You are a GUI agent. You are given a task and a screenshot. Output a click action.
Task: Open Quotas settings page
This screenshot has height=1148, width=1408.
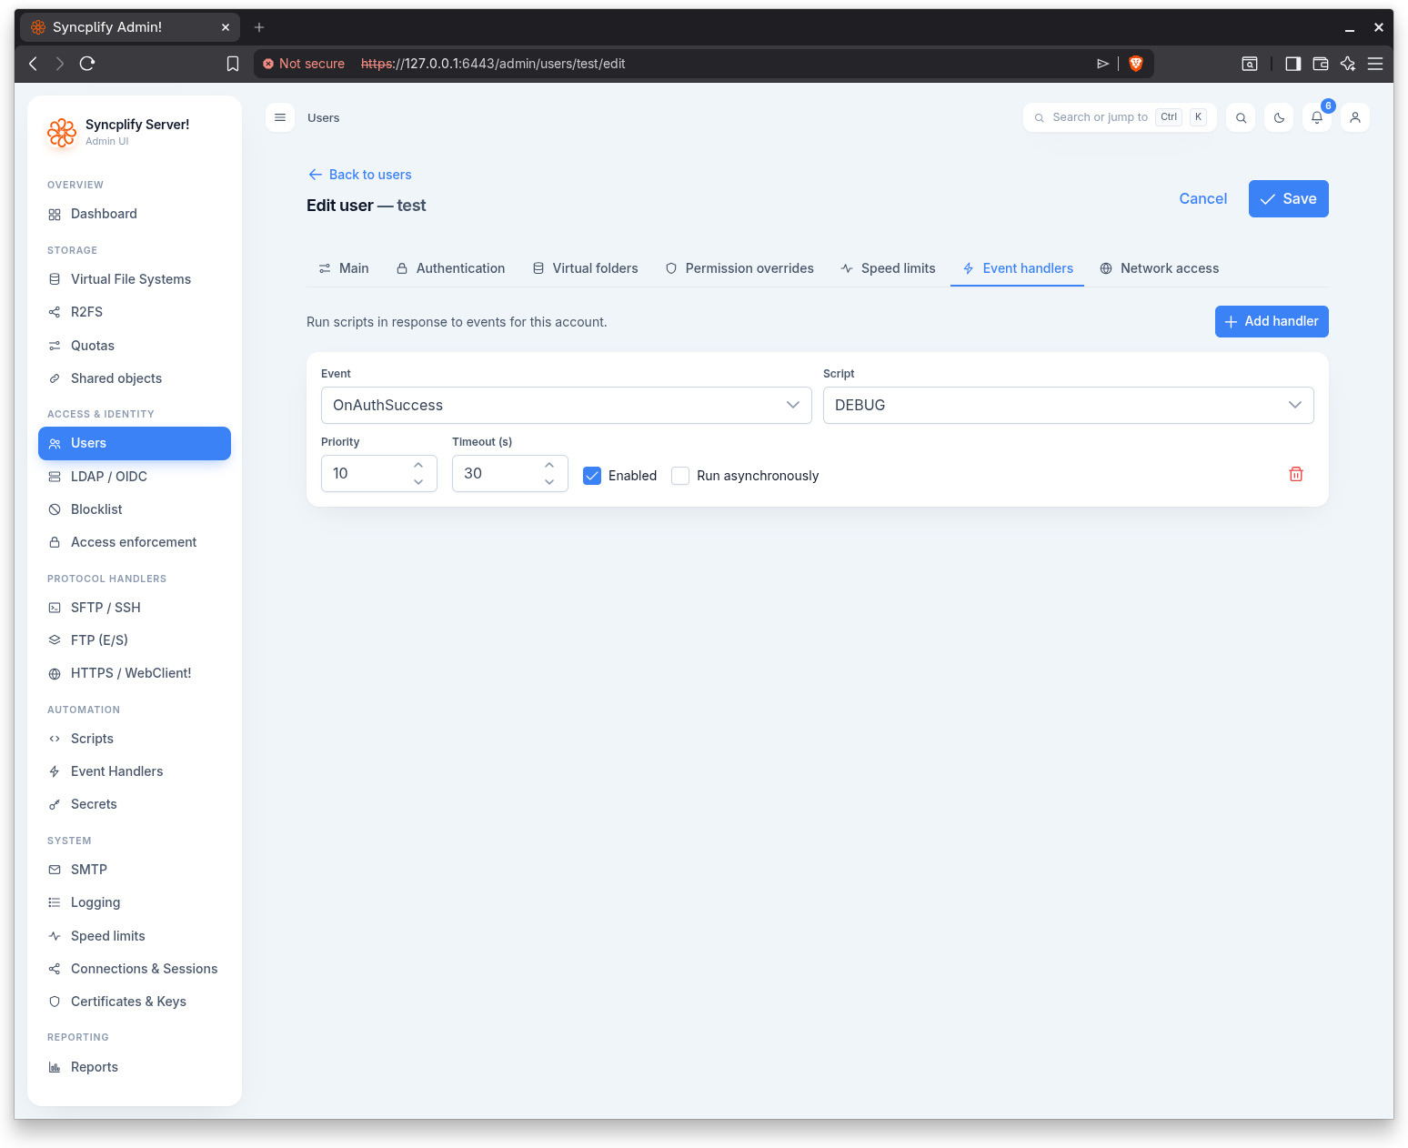click(x=135, y=346)
